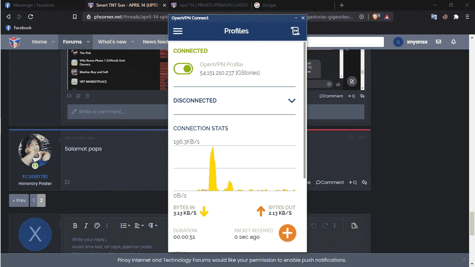Click the undo arrow in reply editor
Viewport: 475px width, 267px height.
coord(314,226)
